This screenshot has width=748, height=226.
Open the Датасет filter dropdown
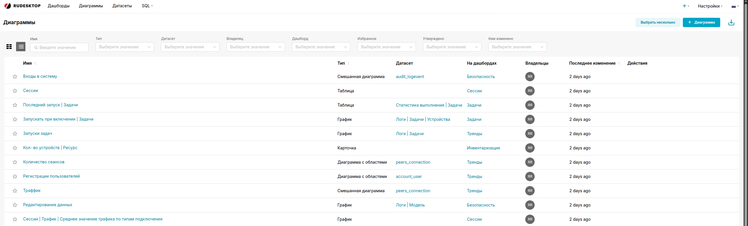click(190, 47)
